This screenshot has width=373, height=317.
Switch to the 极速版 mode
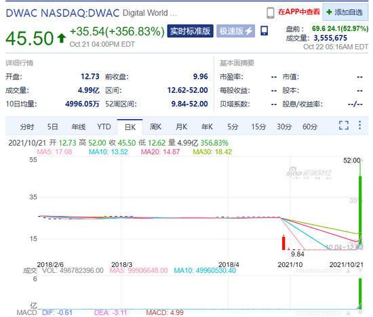point(235,31)
